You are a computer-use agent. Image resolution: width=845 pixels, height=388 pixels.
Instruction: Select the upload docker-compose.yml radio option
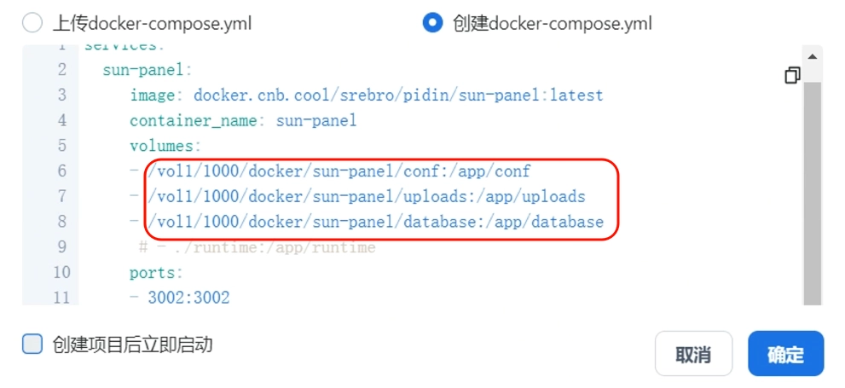pos(32,23)
